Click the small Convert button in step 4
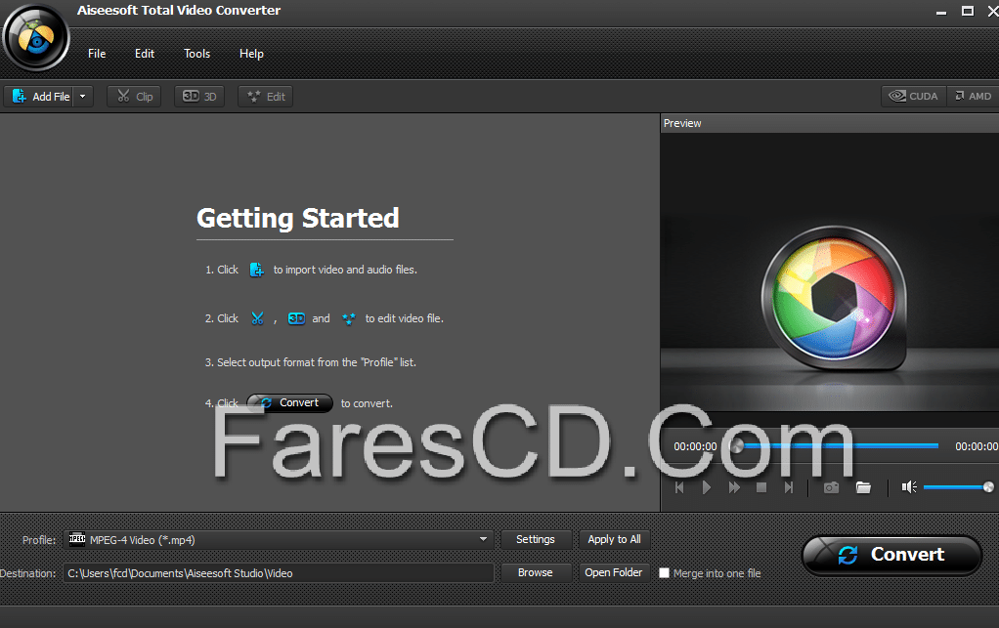The height and width of the screenshot is (628, 999). point(290,402)
